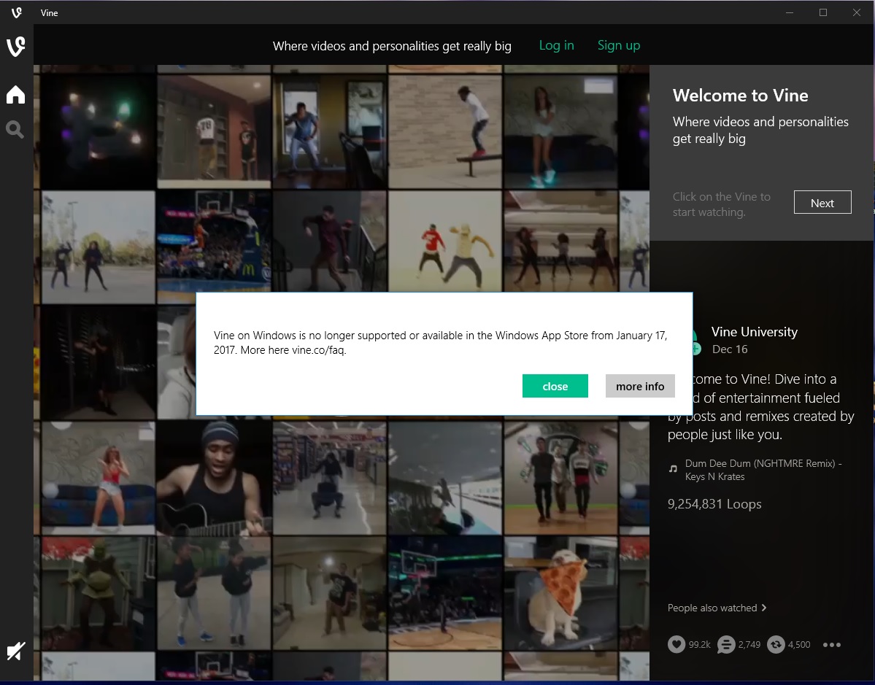Play the store aisle squatting dancer Vine
Image resolution: width=875 pixels, height=685 pixels.
click(x=329, y=478)
